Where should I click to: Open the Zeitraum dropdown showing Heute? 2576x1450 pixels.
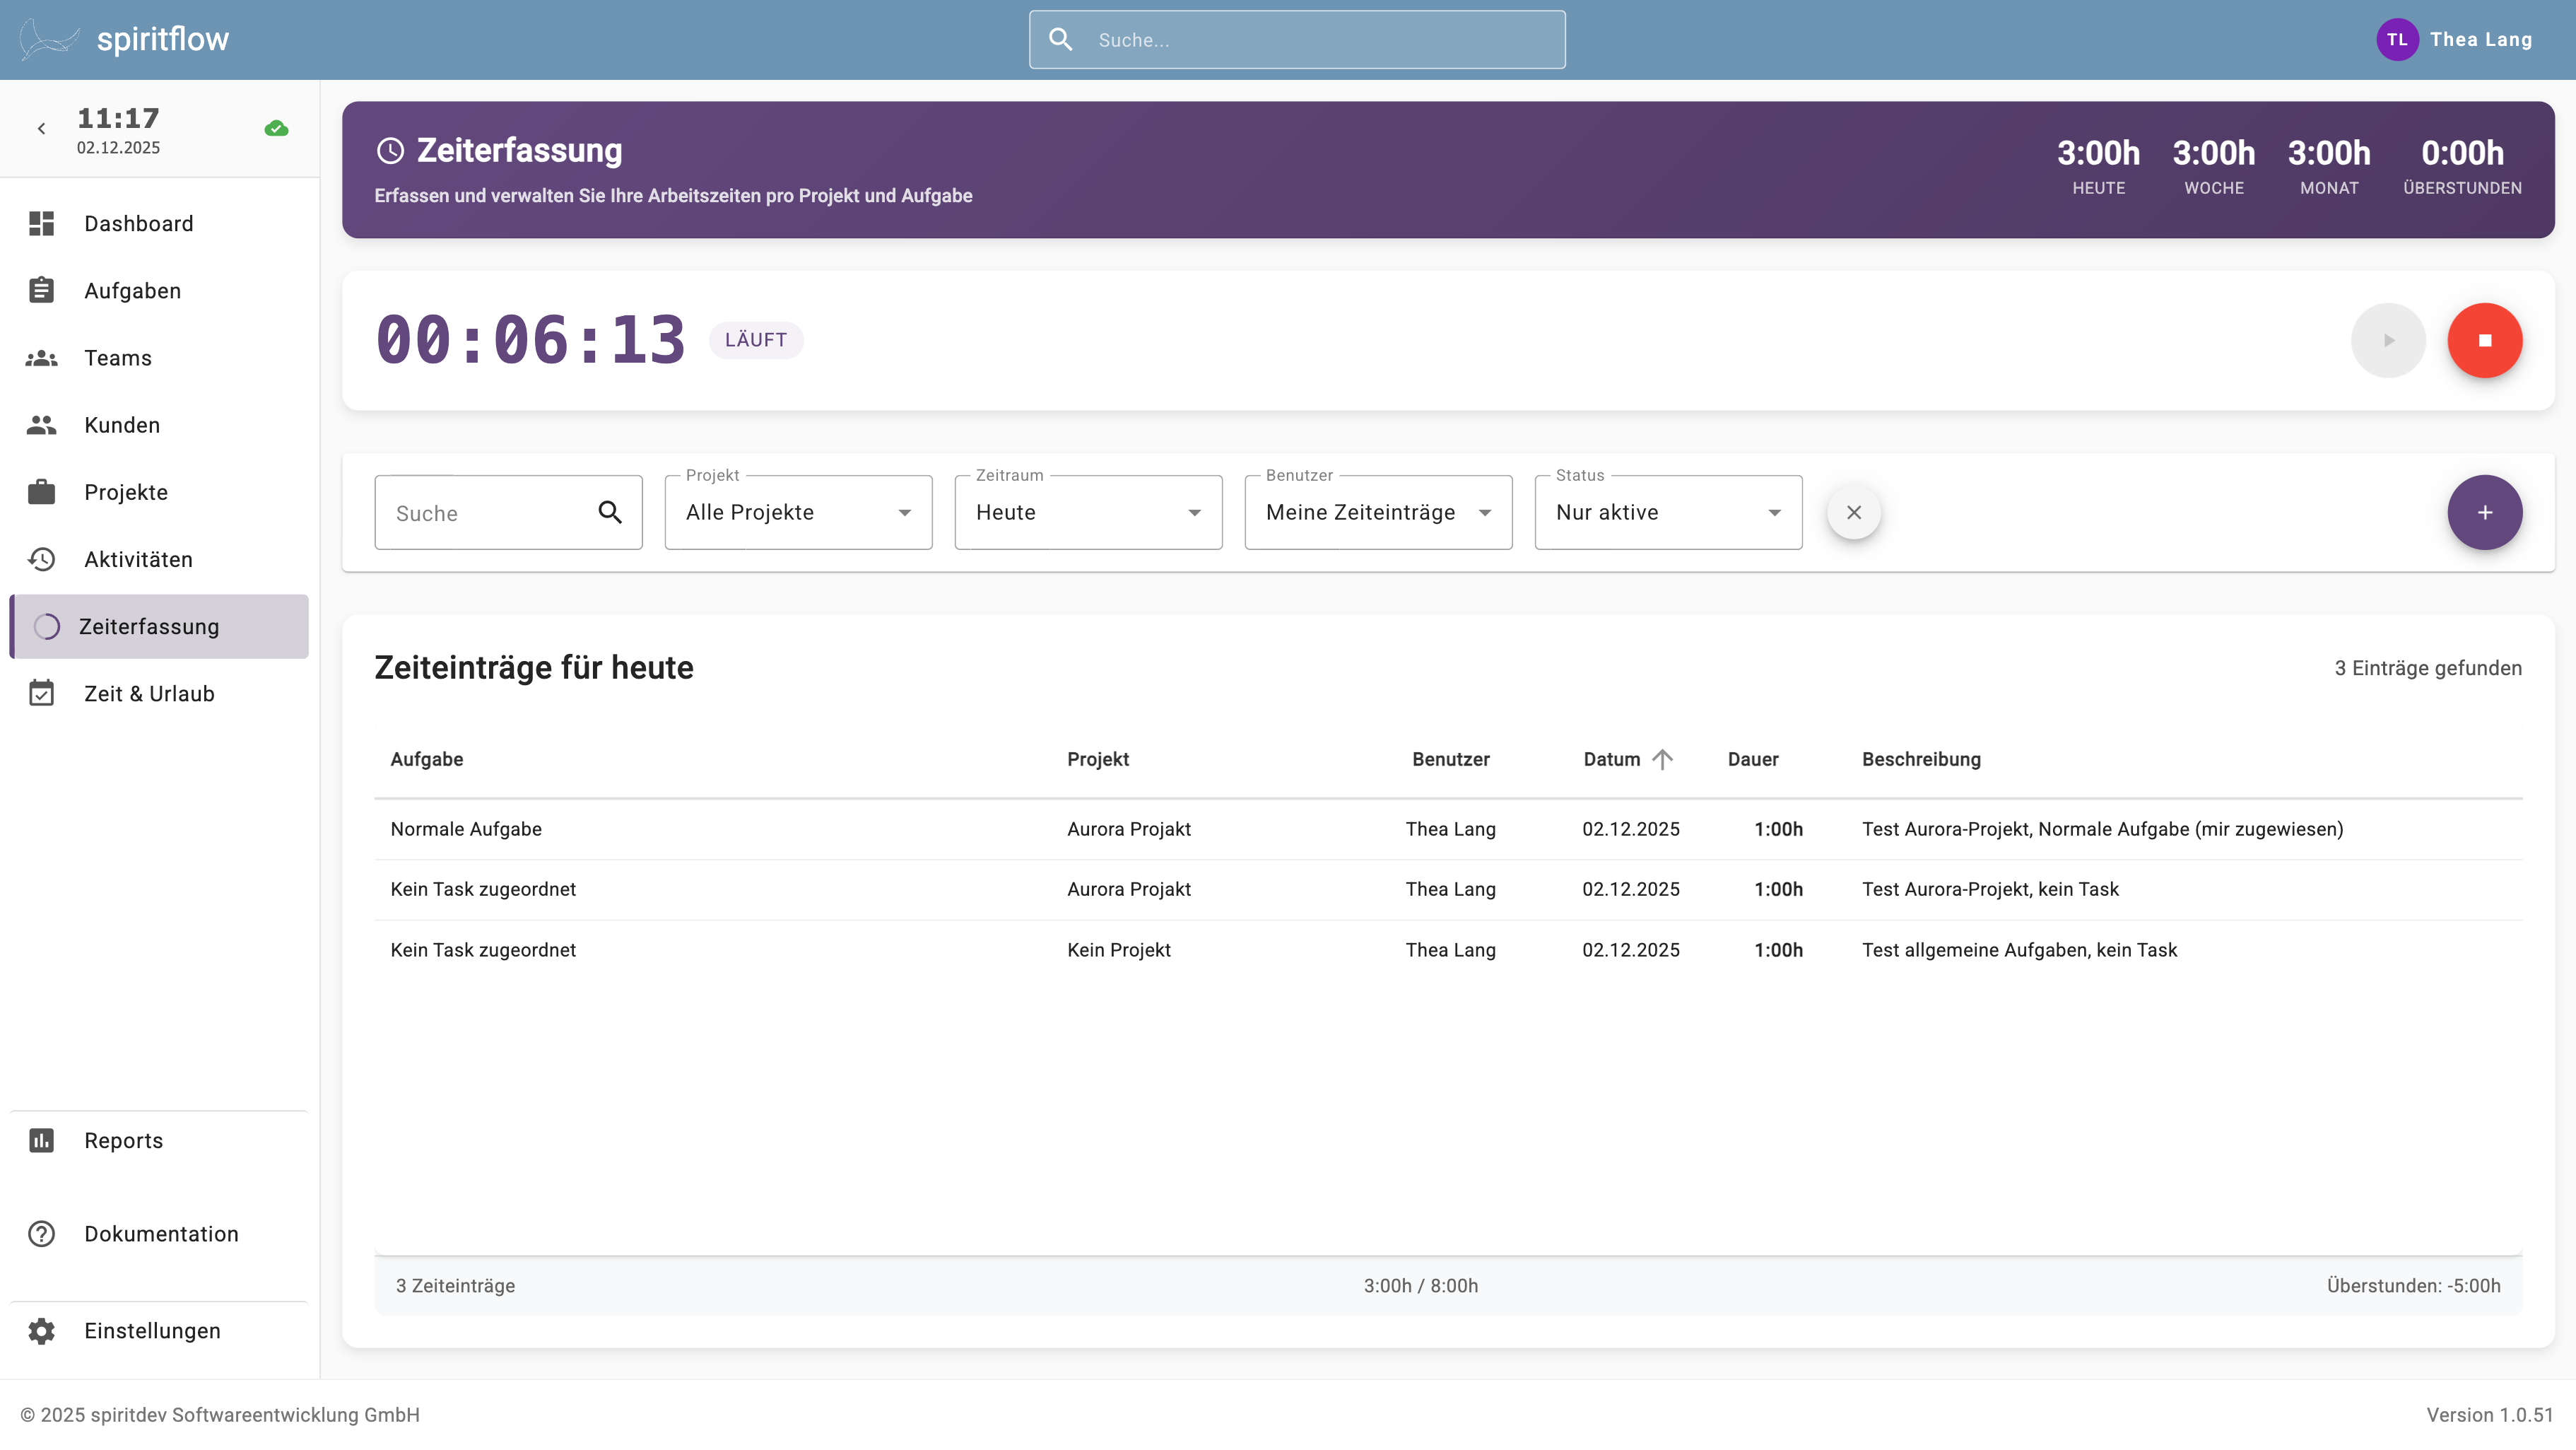tap(1088, 513)
